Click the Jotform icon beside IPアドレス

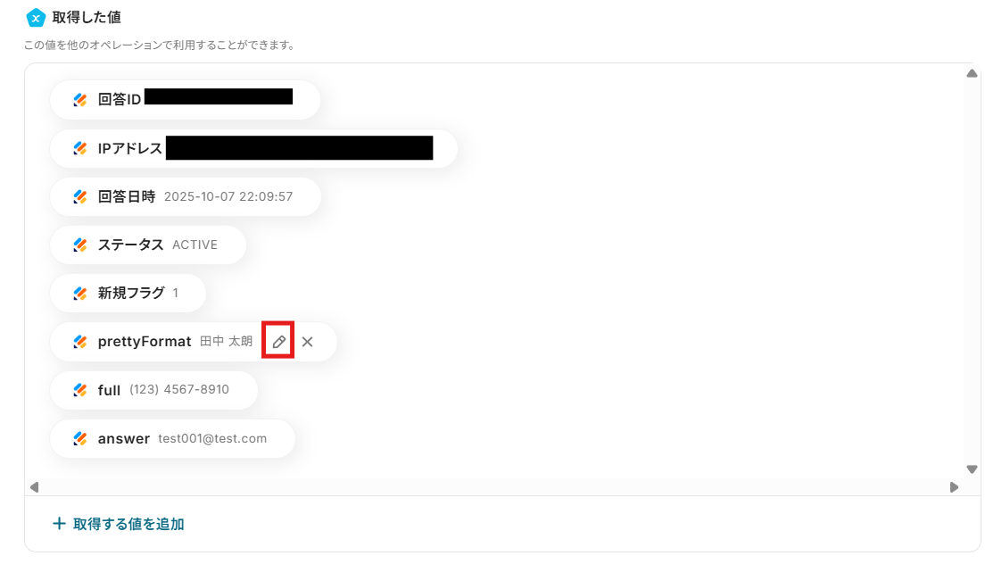tap(80, 148)
